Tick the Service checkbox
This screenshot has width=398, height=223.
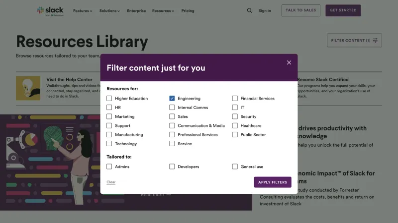(x=172, y=144)
